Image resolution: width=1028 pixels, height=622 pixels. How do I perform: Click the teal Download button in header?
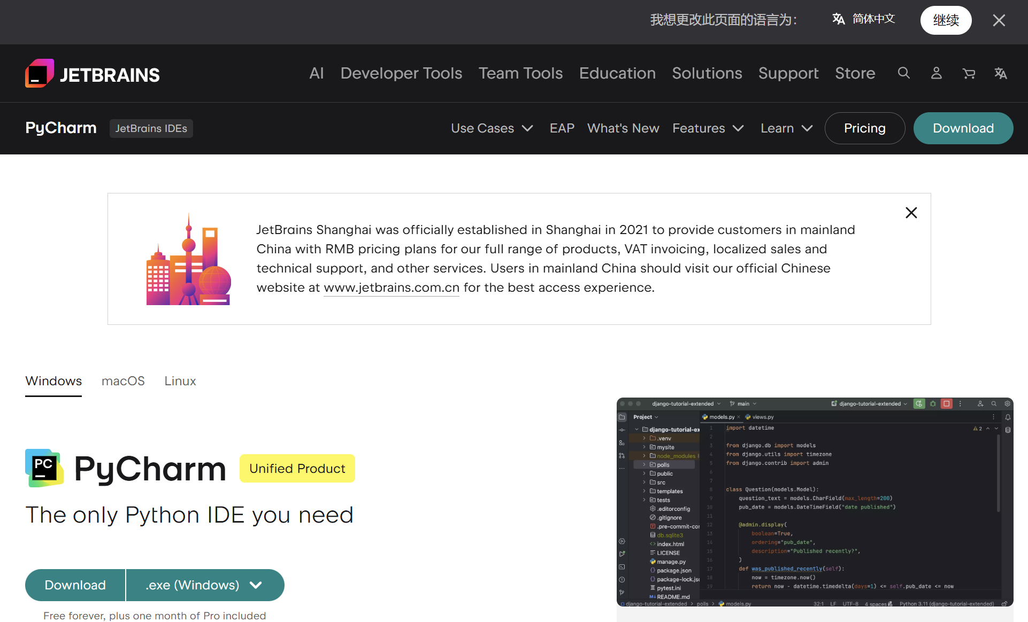(x=963, y=128)
